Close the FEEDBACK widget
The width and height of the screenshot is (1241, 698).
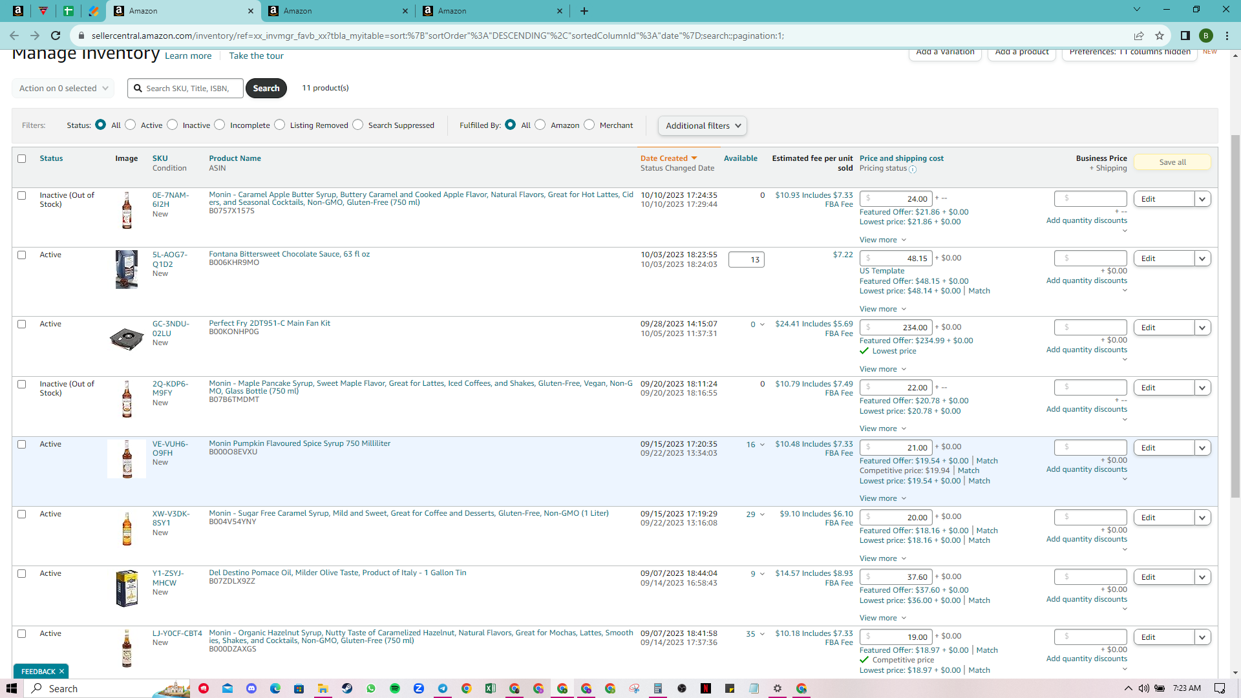coord(61,672)
